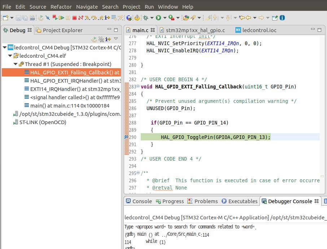Toggle Instruction Stepping Mode in main toolbar

click(x=107, y=18)
